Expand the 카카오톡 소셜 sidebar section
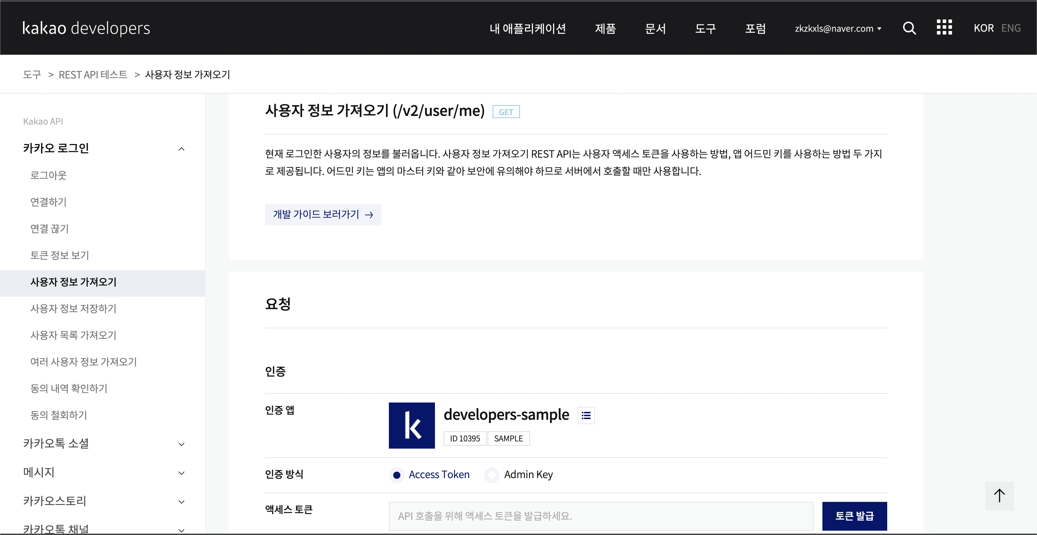The width and height of the screenshot is (1037, 535). tap(181, 444)
